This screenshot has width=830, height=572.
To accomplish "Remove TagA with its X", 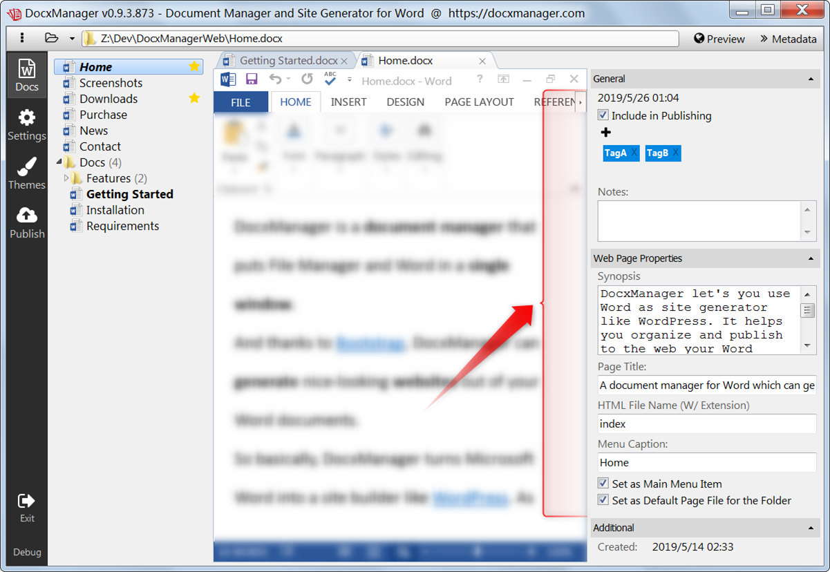I will (634, 153).
